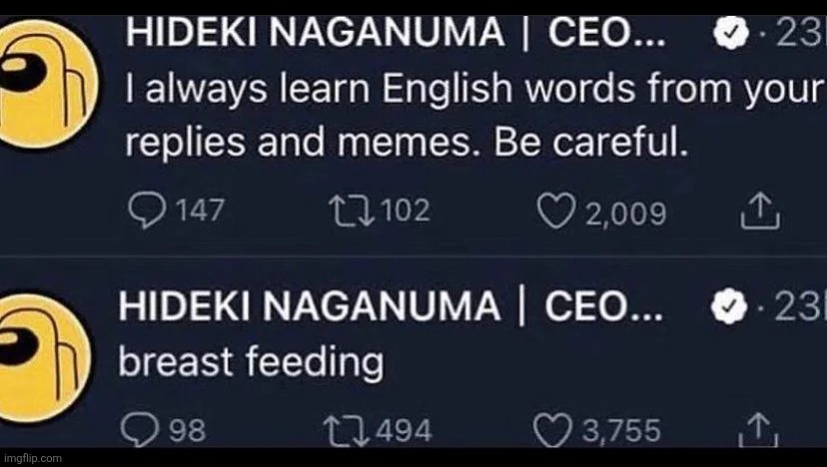Viewport: 827px width, 467px height.
Task: Click the imgflip.com watermark
Action: pos(33,459)
